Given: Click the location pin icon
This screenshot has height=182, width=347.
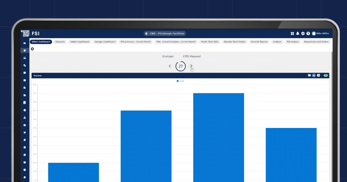Looking at the screenshot, I should click(x=146, y=34).
